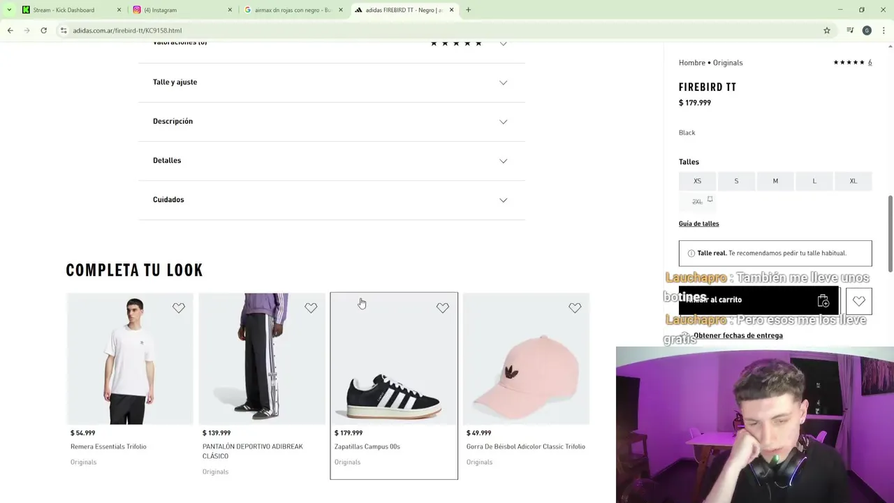
Task: Open the Pantalón Deportivo Adibreak image
Action: point(262,359)
